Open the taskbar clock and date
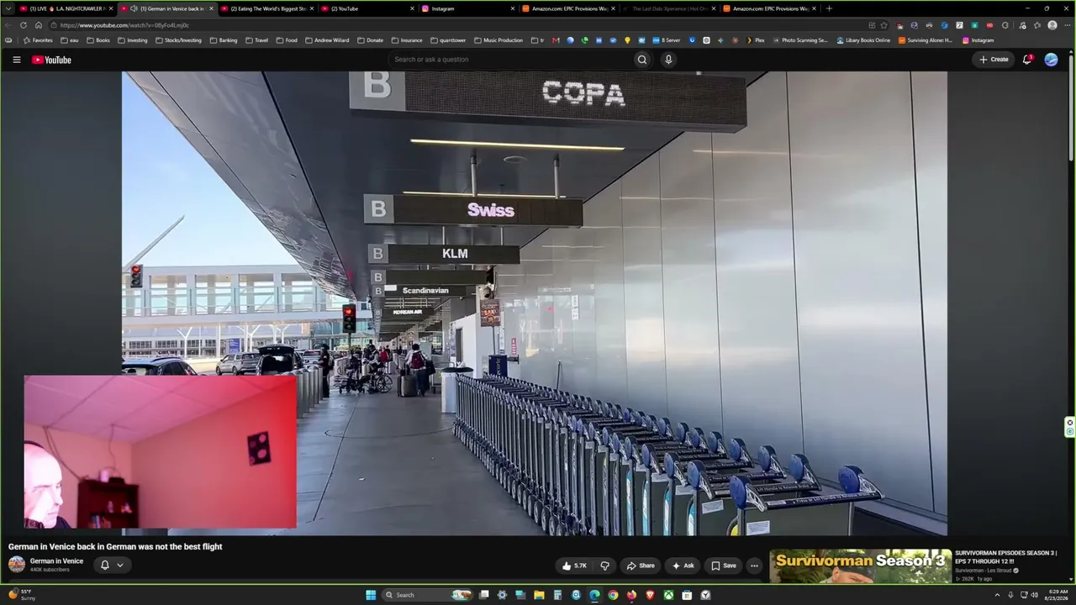Image resolution: width=1076 pixels, height=605 pixels. 1057,595
